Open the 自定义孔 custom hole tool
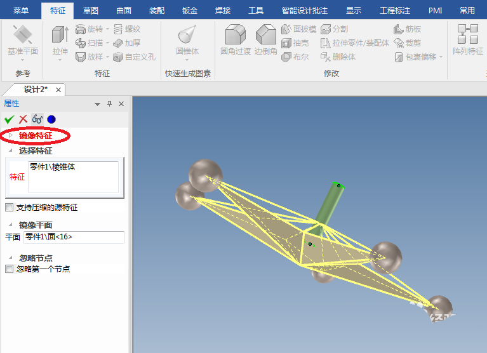The width and height of the screenshot is (487, 353). click(x=134, y=57)
